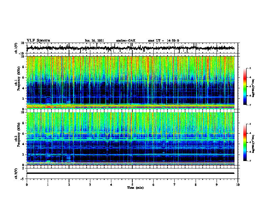This screenshot has height=207, width=268.
Task: Click the 'station=GAK' header label
Action: pos(126,41)
